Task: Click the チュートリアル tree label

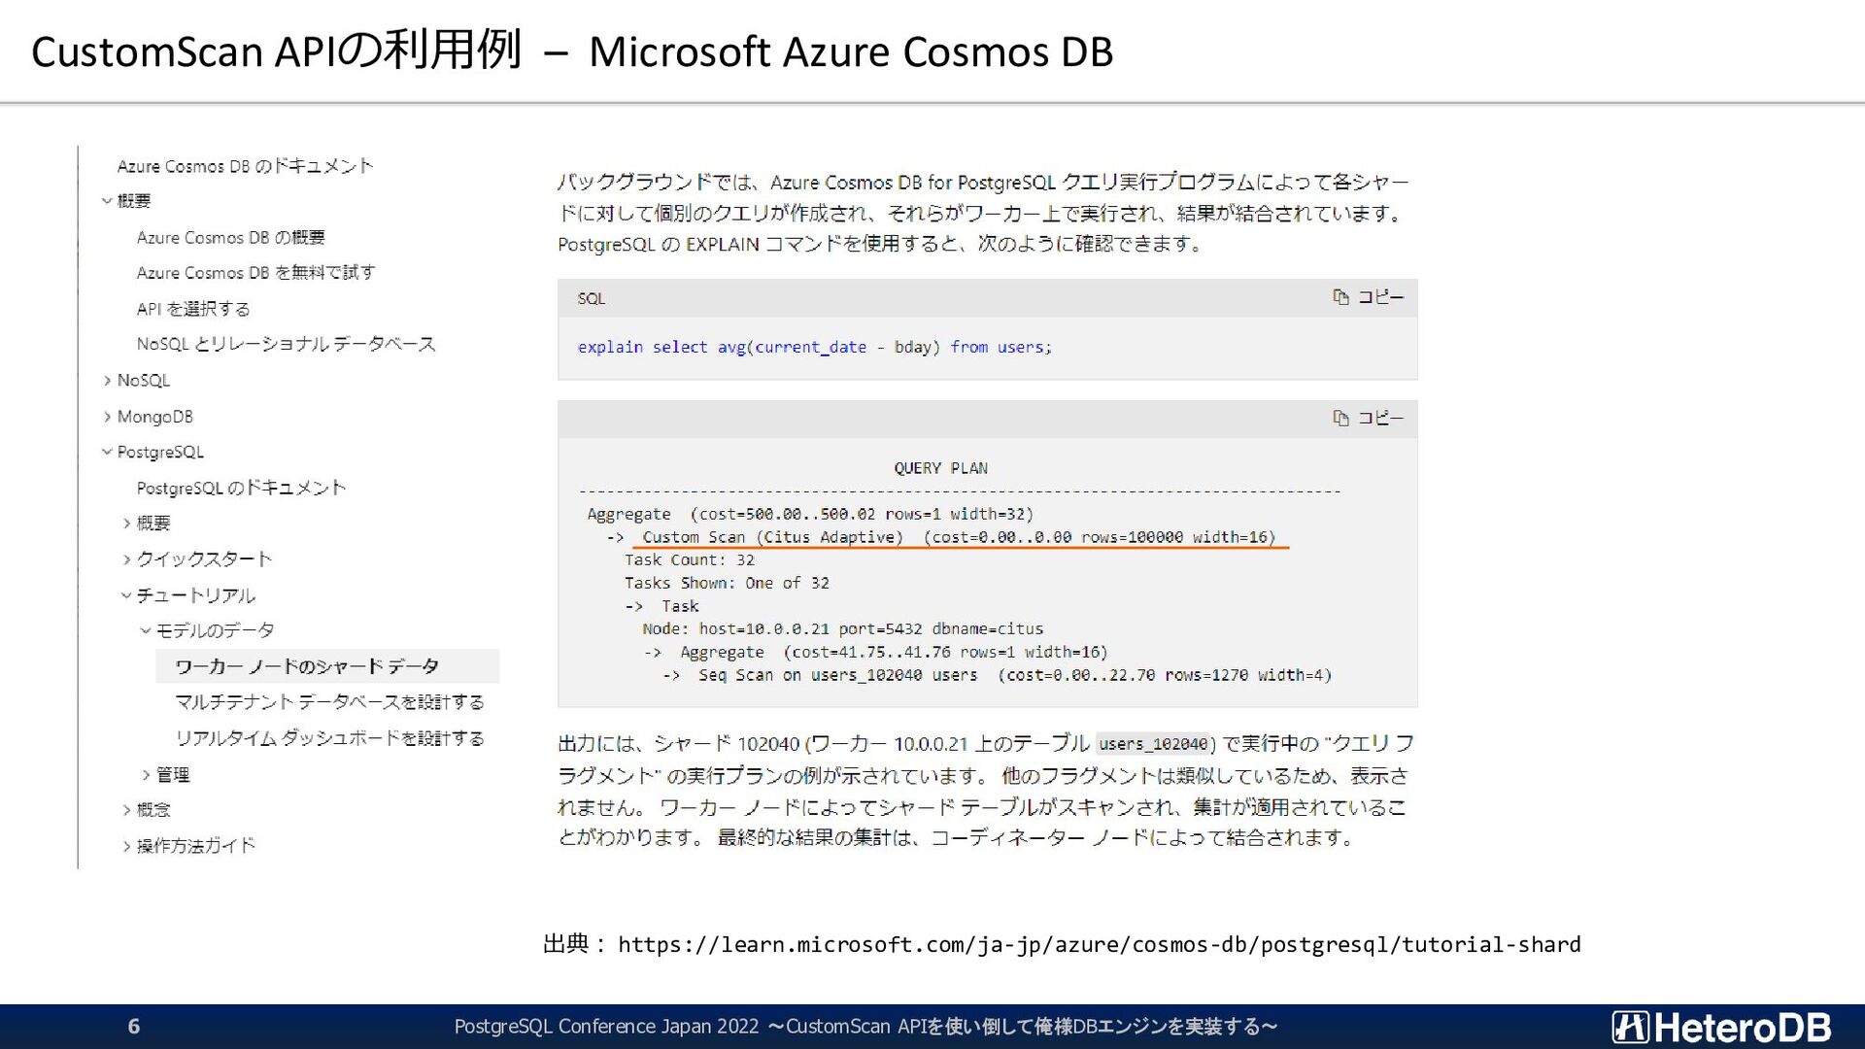Action: tap(195, 595)
